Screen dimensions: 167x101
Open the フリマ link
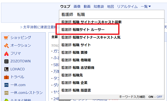[x=16, y=53]
